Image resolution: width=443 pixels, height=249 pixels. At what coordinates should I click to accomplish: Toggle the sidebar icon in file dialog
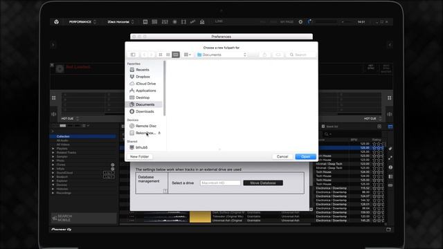coord(133,55)
